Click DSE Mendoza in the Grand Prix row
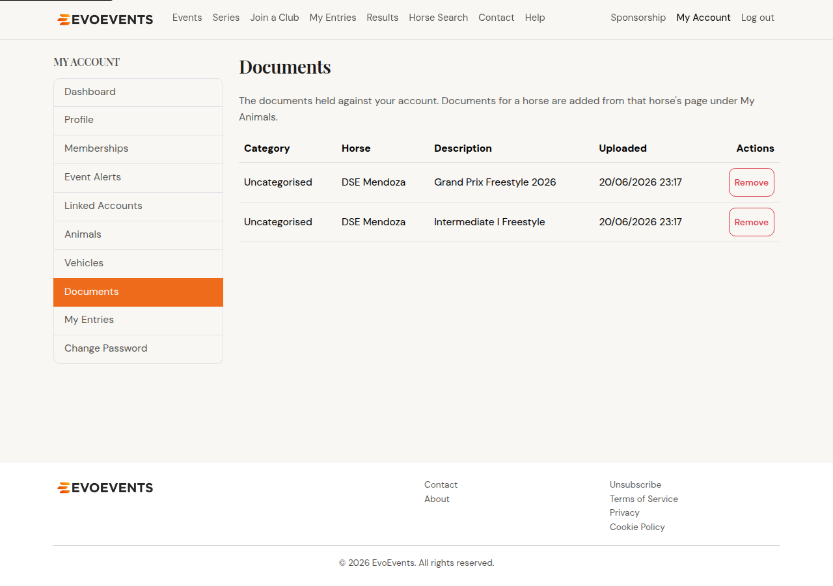The width and height of the screenshot is (833, 586). (x=374, y=182)
